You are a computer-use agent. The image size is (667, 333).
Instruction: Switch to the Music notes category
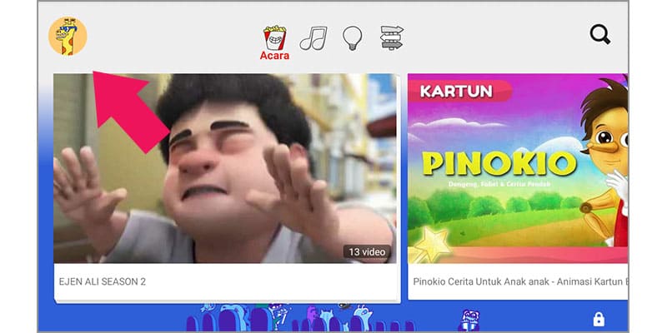point(313,38)
